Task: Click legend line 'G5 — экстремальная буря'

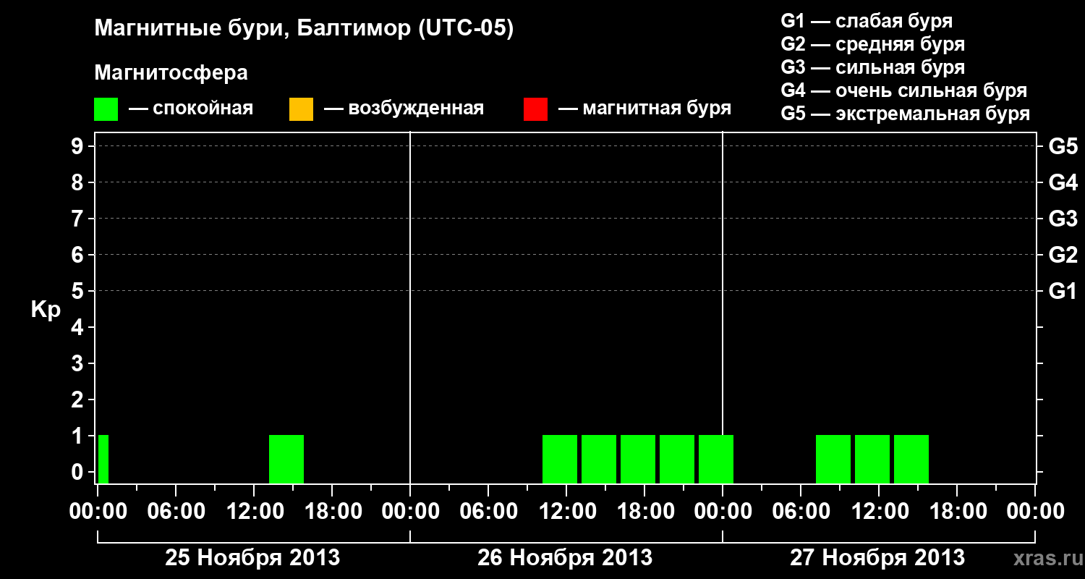Action: (906, 114)
